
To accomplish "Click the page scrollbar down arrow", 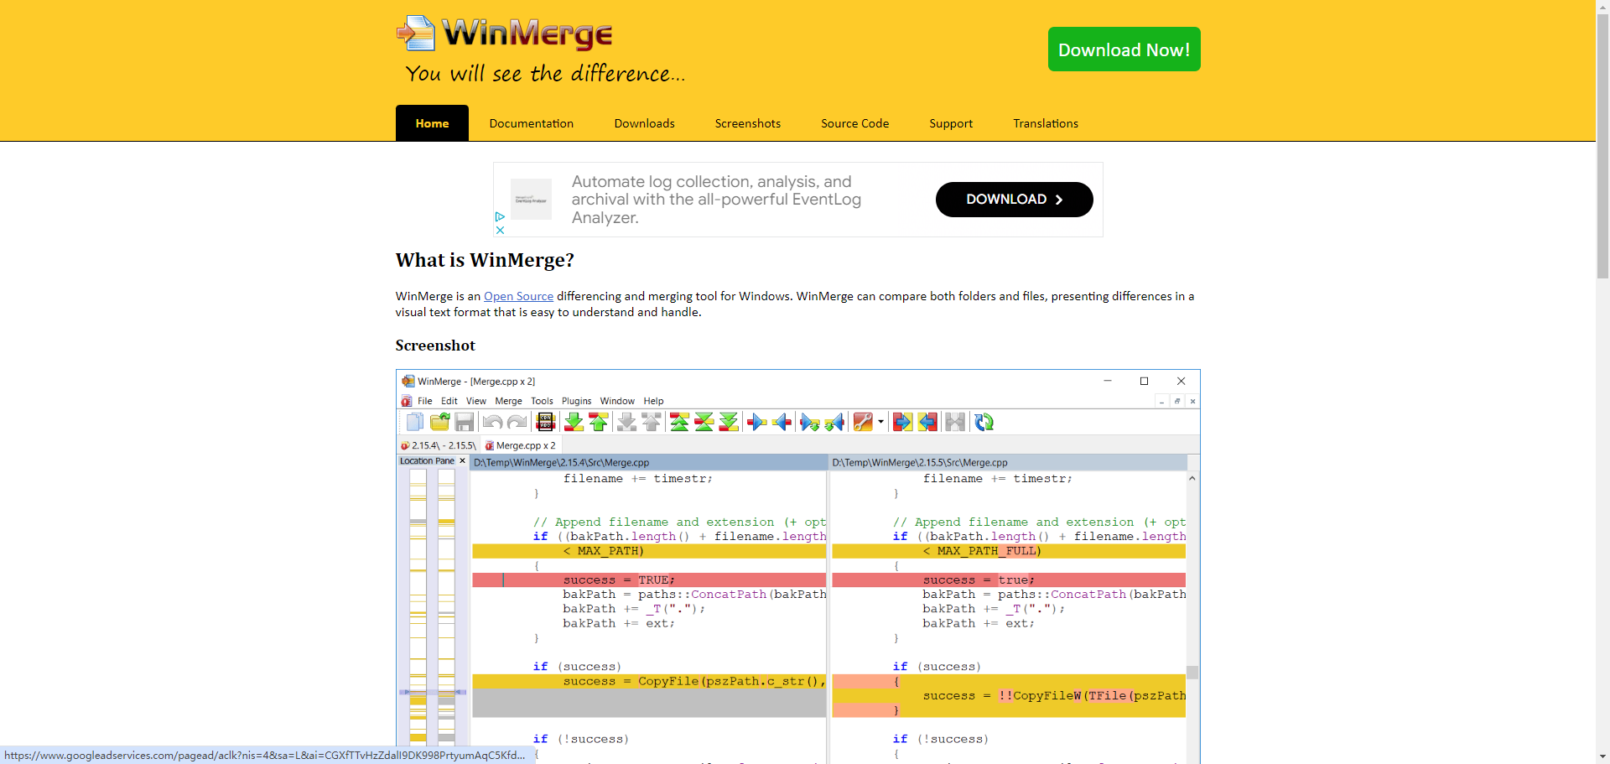I will point(1602,756).
